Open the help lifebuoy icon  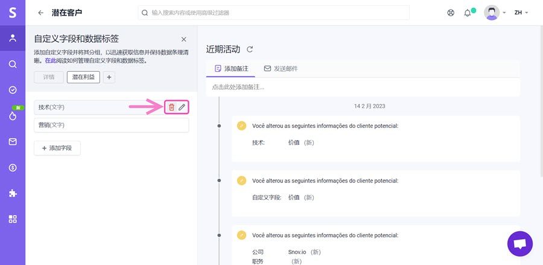click(x=451, y=13)
